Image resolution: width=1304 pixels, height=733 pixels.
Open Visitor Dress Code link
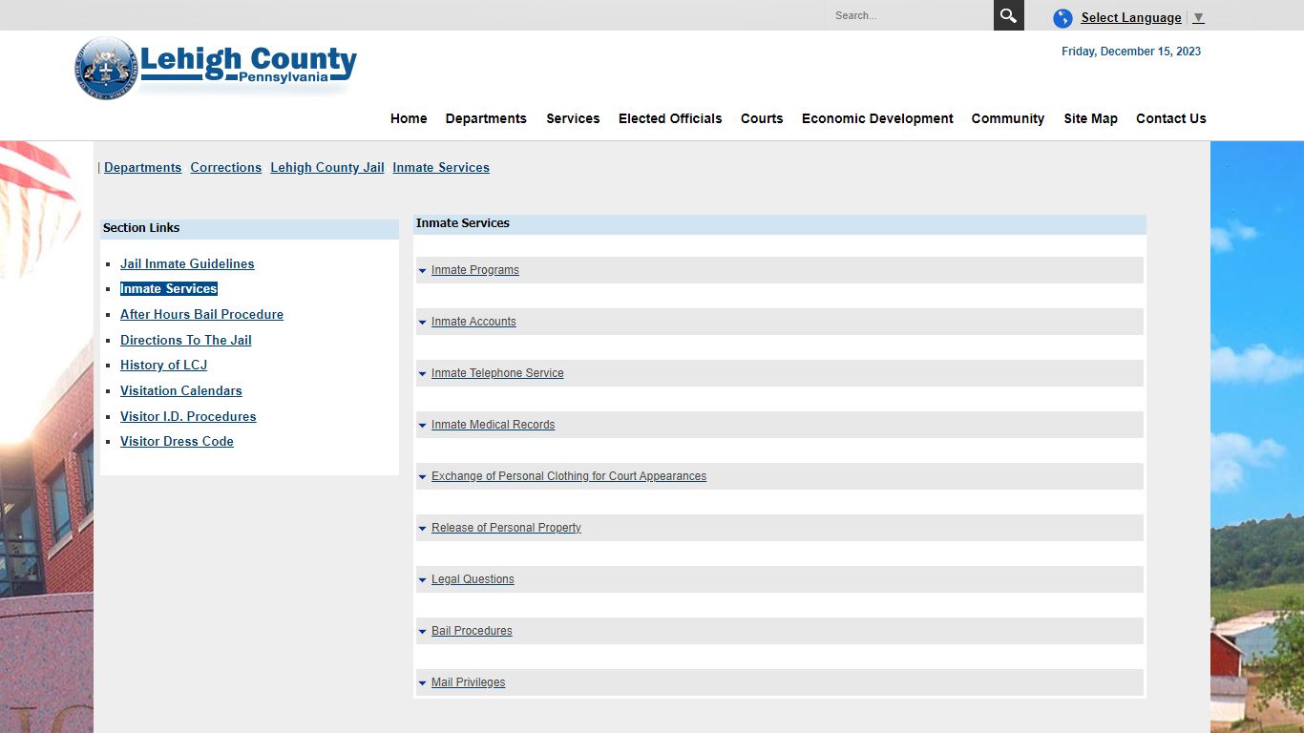[x=177, y=441]
